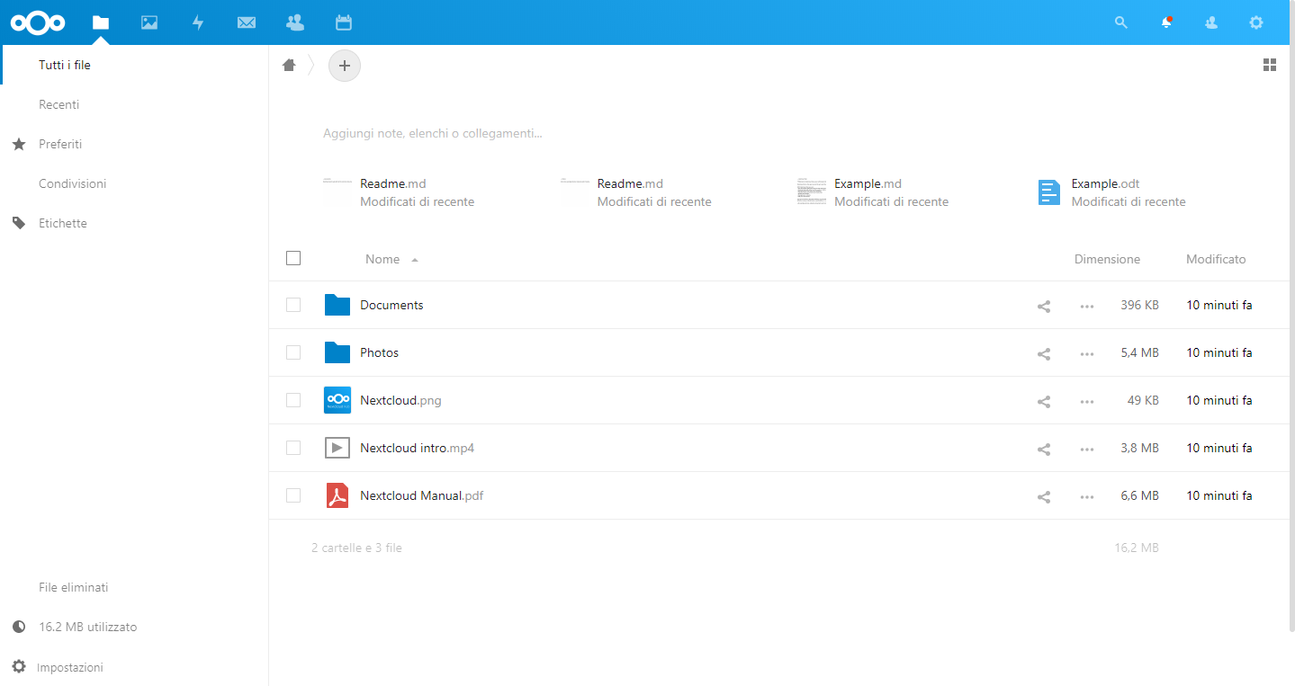Viewport: 1295px width, 686px height.
Task: Switch to the Recenti section
Action: tap(58, 104)
